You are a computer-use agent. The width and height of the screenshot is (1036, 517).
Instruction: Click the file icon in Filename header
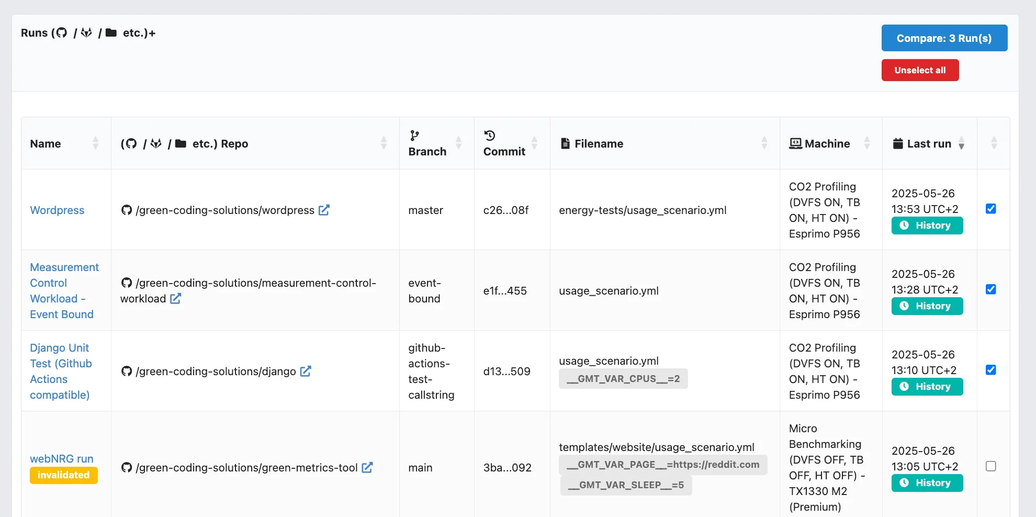coord(565,143)
